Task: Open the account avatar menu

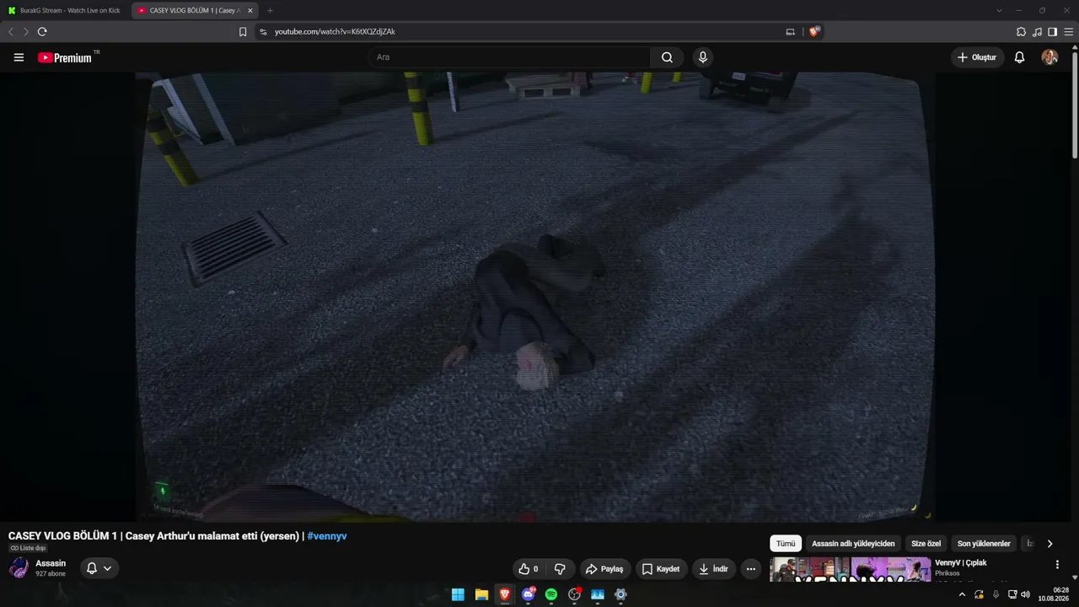Action: [1049, 57]
